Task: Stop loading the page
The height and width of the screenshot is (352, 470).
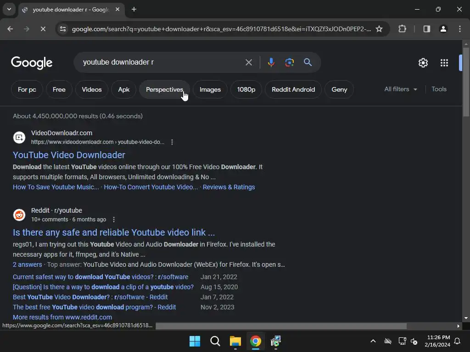Action: 43,29
